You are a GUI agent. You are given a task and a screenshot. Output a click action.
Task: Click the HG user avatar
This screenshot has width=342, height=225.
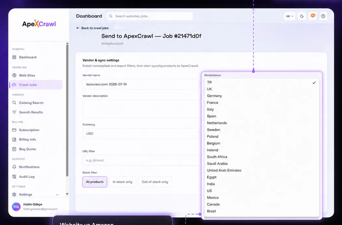point(16,207)
